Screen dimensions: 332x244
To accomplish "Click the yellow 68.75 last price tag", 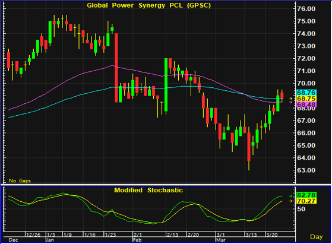I will 306,99.
